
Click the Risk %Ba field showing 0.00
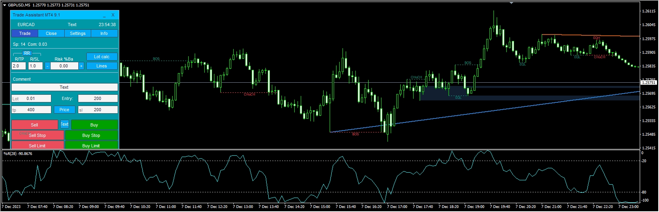pos(64,66)
